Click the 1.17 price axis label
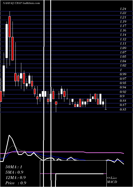The width and height of the screenshot is (133, 187). tap(123, 26)
